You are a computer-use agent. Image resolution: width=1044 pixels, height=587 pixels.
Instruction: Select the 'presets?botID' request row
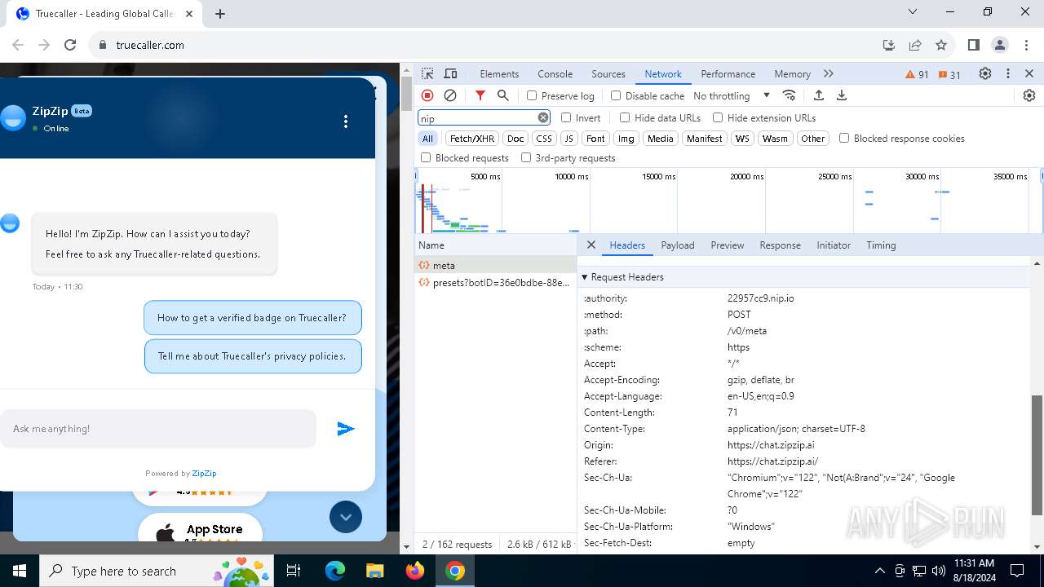[x=495, y=282]
